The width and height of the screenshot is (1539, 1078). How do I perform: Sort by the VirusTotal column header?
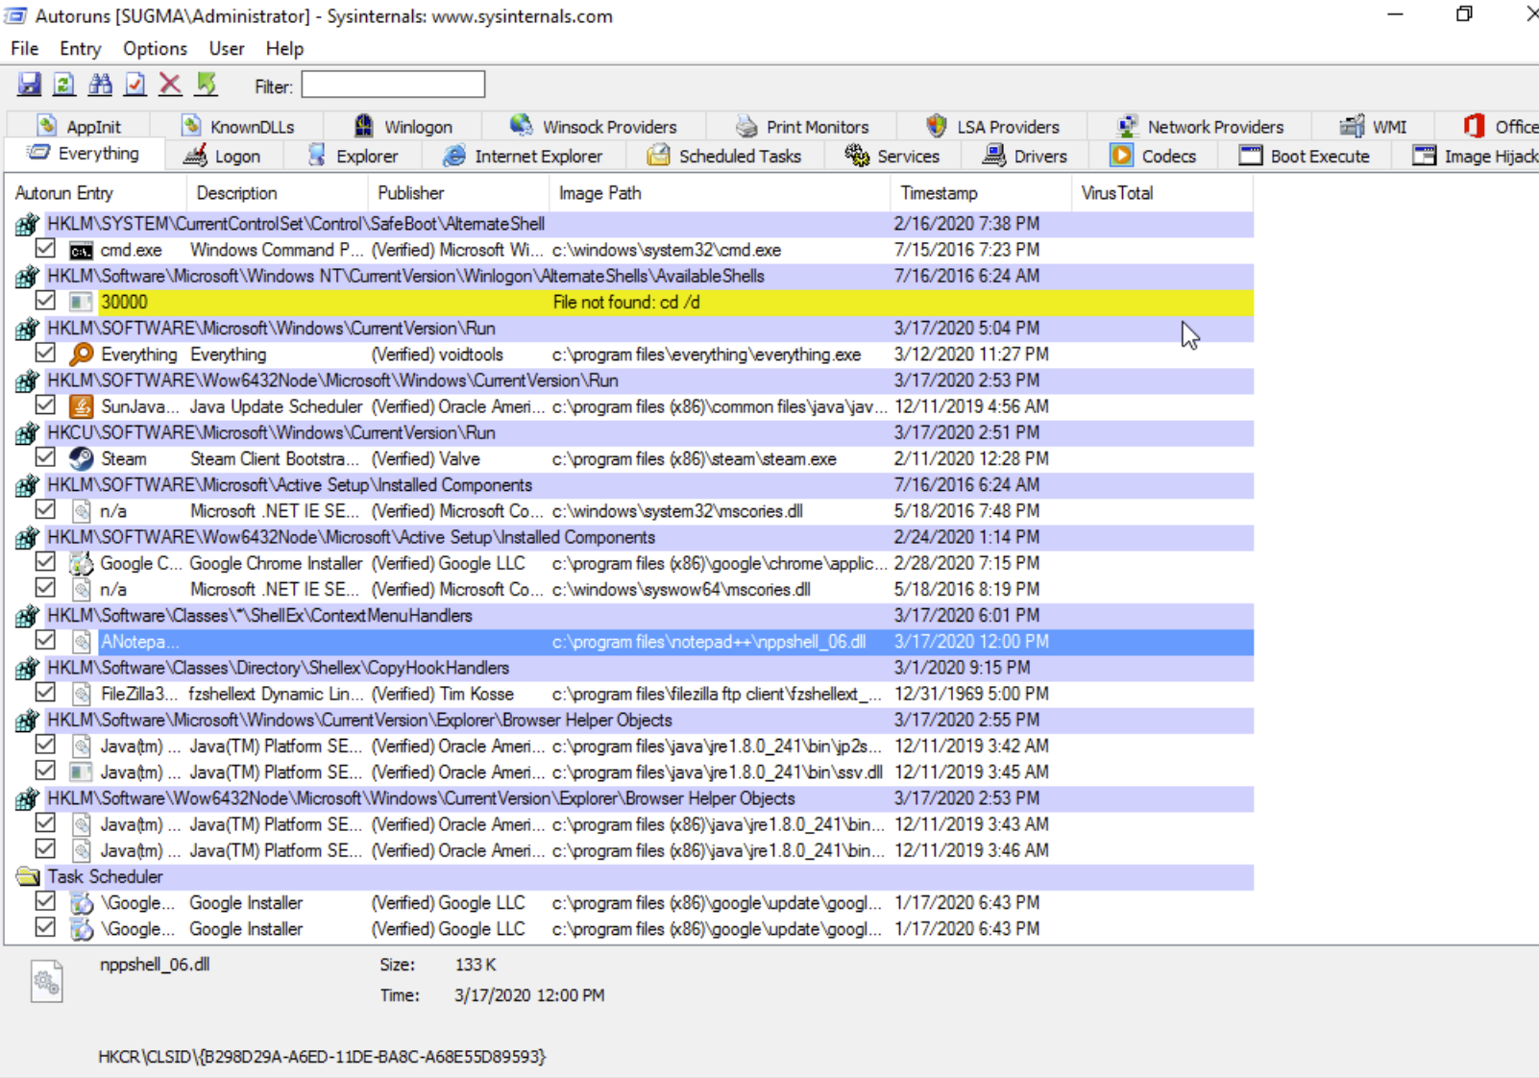pyautogui.click(x=1162, y=193)
